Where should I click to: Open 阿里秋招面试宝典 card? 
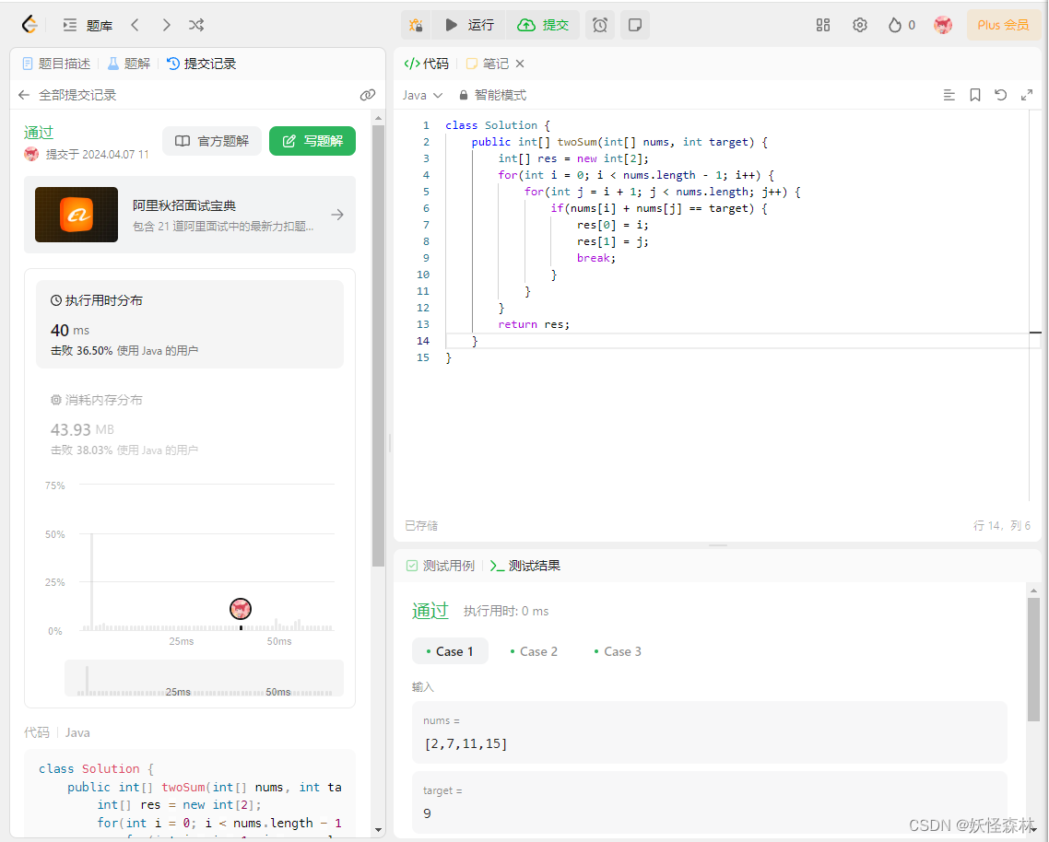click(x=190, y=215)
